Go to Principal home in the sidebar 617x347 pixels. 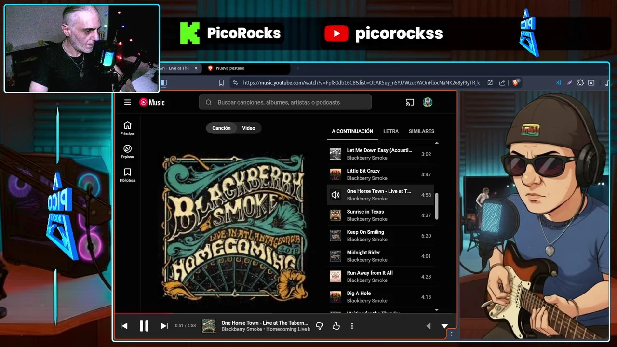127,128
